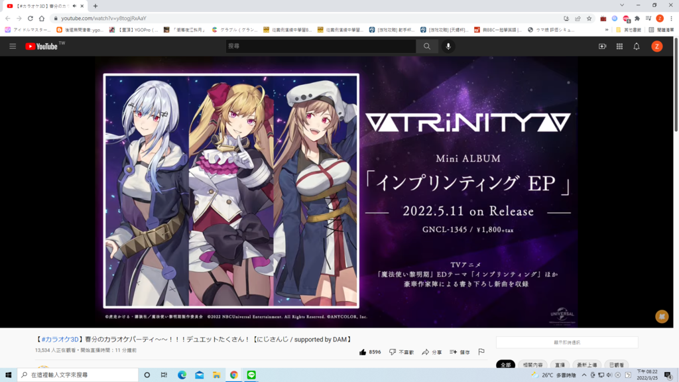
Task: Open the browser home page icon
Action: (x=42, y=18)
